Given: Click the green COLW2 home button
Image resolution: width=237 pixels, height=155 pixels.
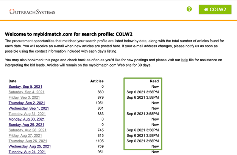Looking at the screenshot, I should click(x=215, y=9).
